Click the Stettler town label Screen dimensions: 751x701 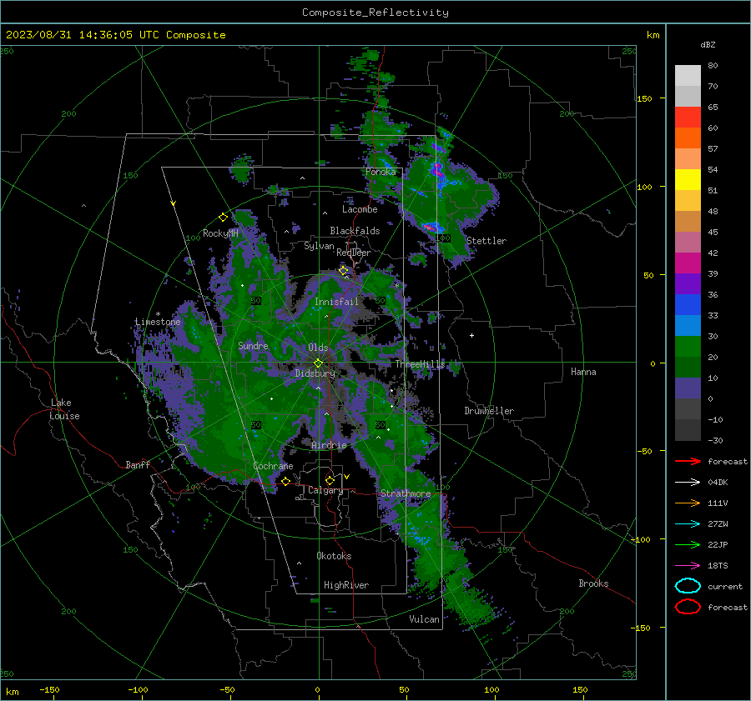click(x=486, y=241)
